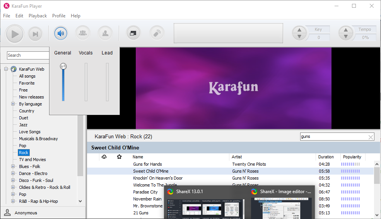Select the Rock genre
Screen dimensions: 381x219
coord(24,153)
